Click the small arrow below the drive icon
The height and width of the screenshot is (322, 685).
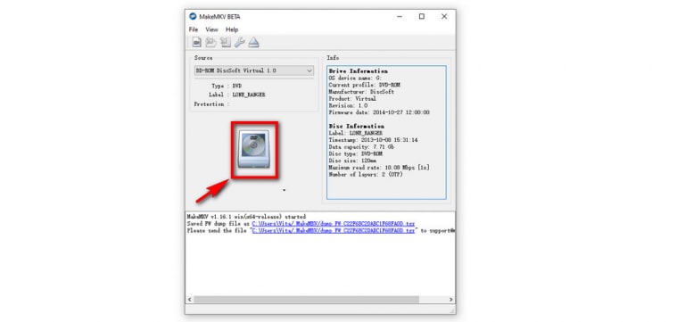pos(285,190)
